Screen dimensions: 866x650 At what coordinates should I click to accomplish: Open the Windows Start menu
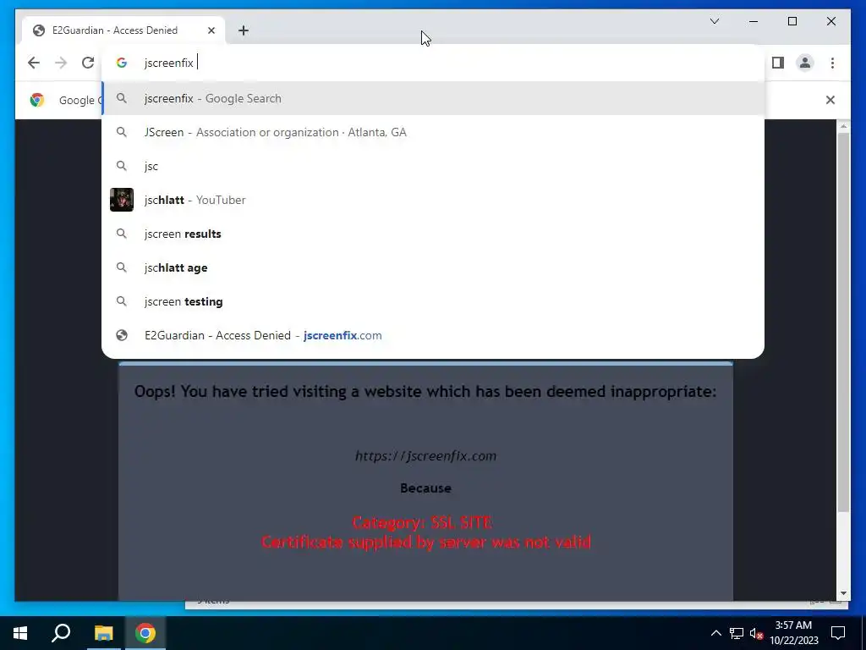pos(20,633)
